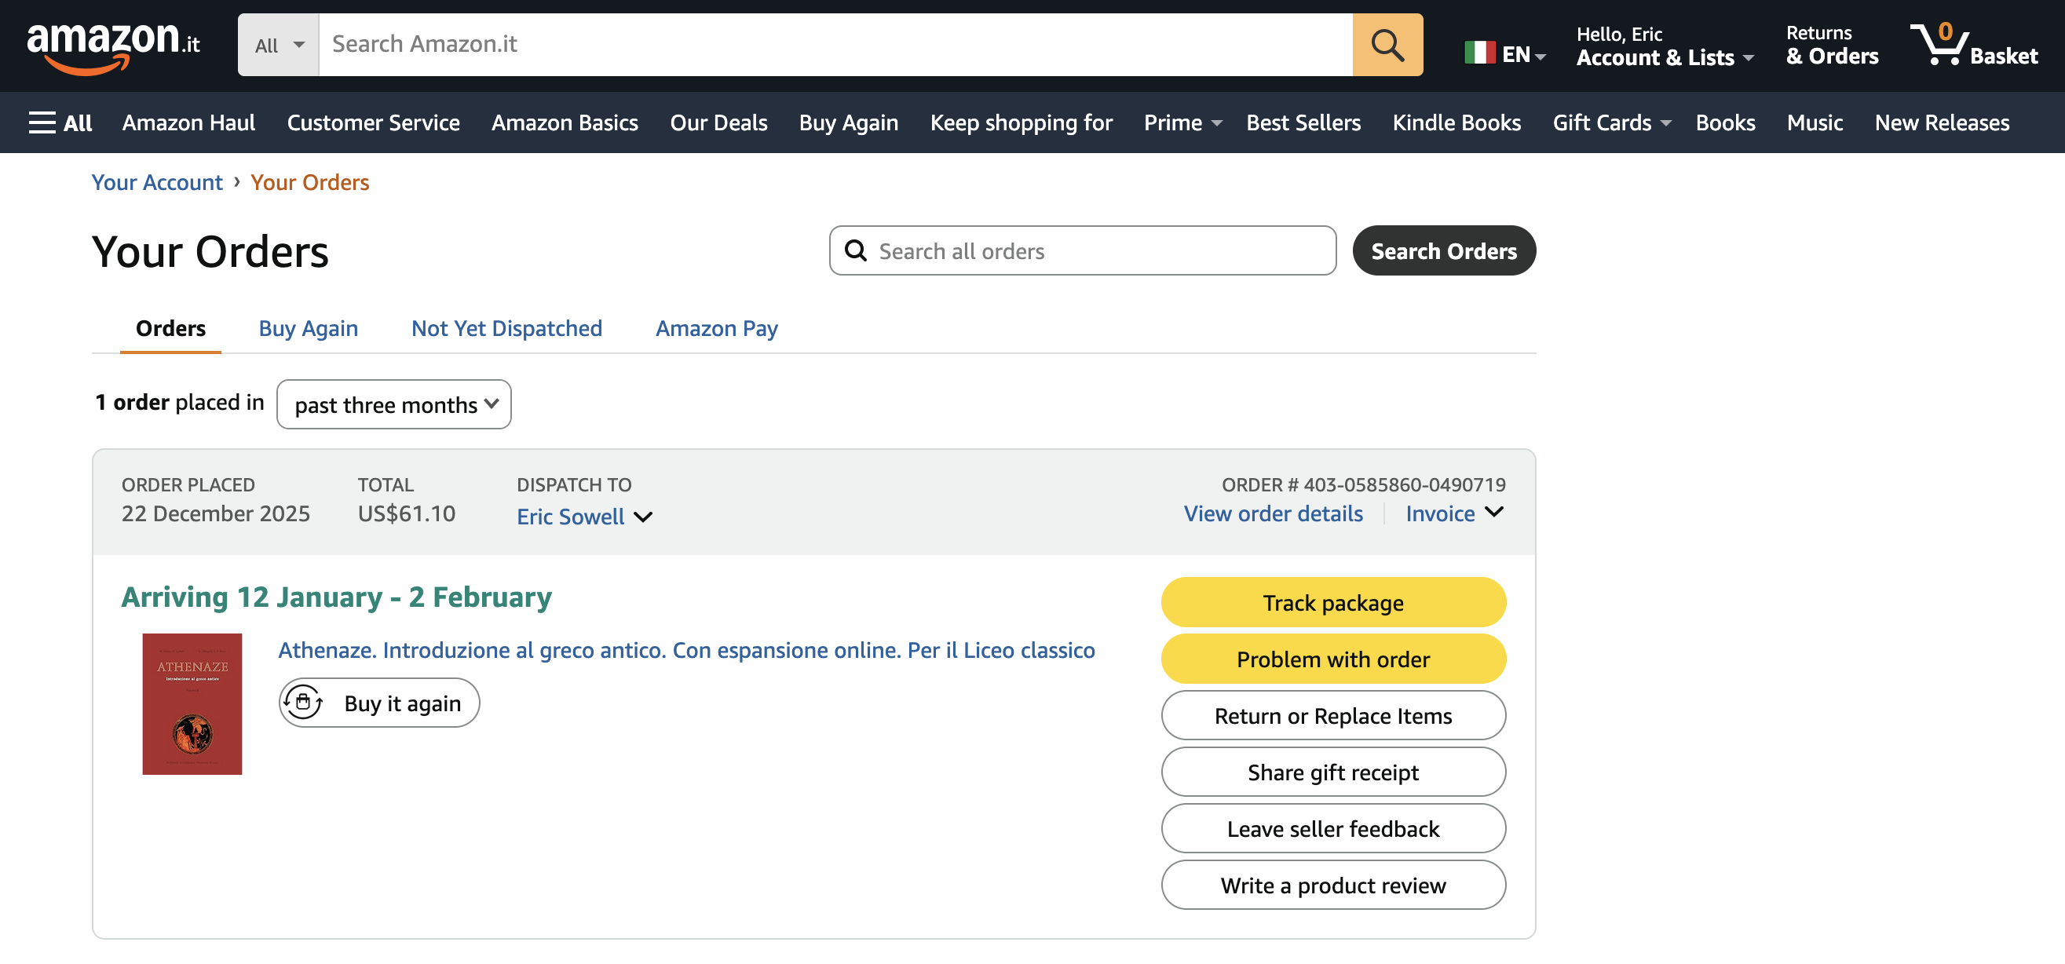The image size is (2065, 964).
Task: Open the Athenaze book title link
Action: click(686, 650)
